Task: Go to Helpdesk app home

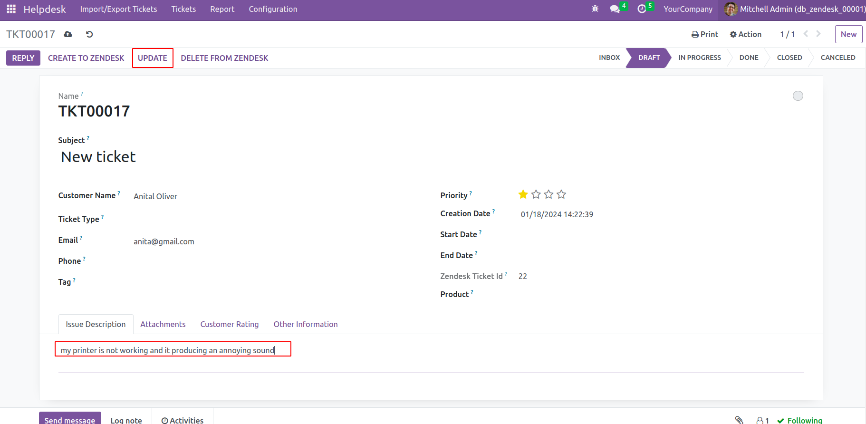Action: 45,9
